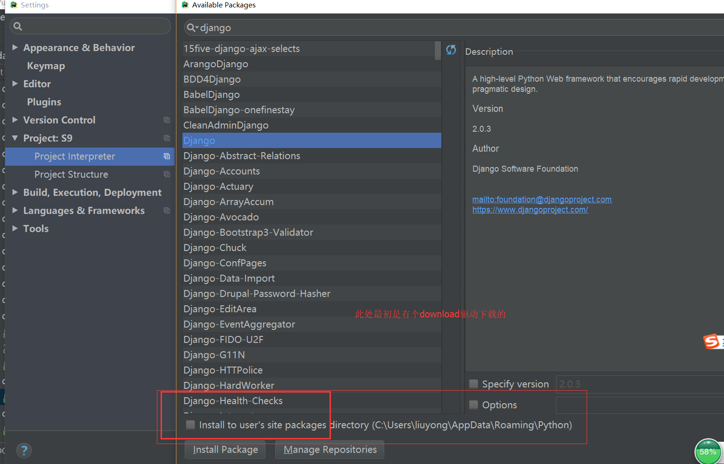Click the Sogou input method icon
The width and height of the screenshot is (724, 464).
click(712, 342)
